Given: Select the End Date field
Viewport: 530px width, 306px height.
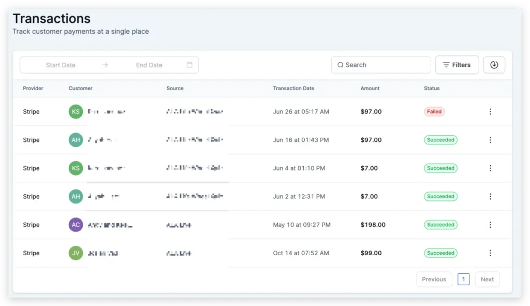Looking at the screenshot, I should pyautogui.click(x=149, y=65).
